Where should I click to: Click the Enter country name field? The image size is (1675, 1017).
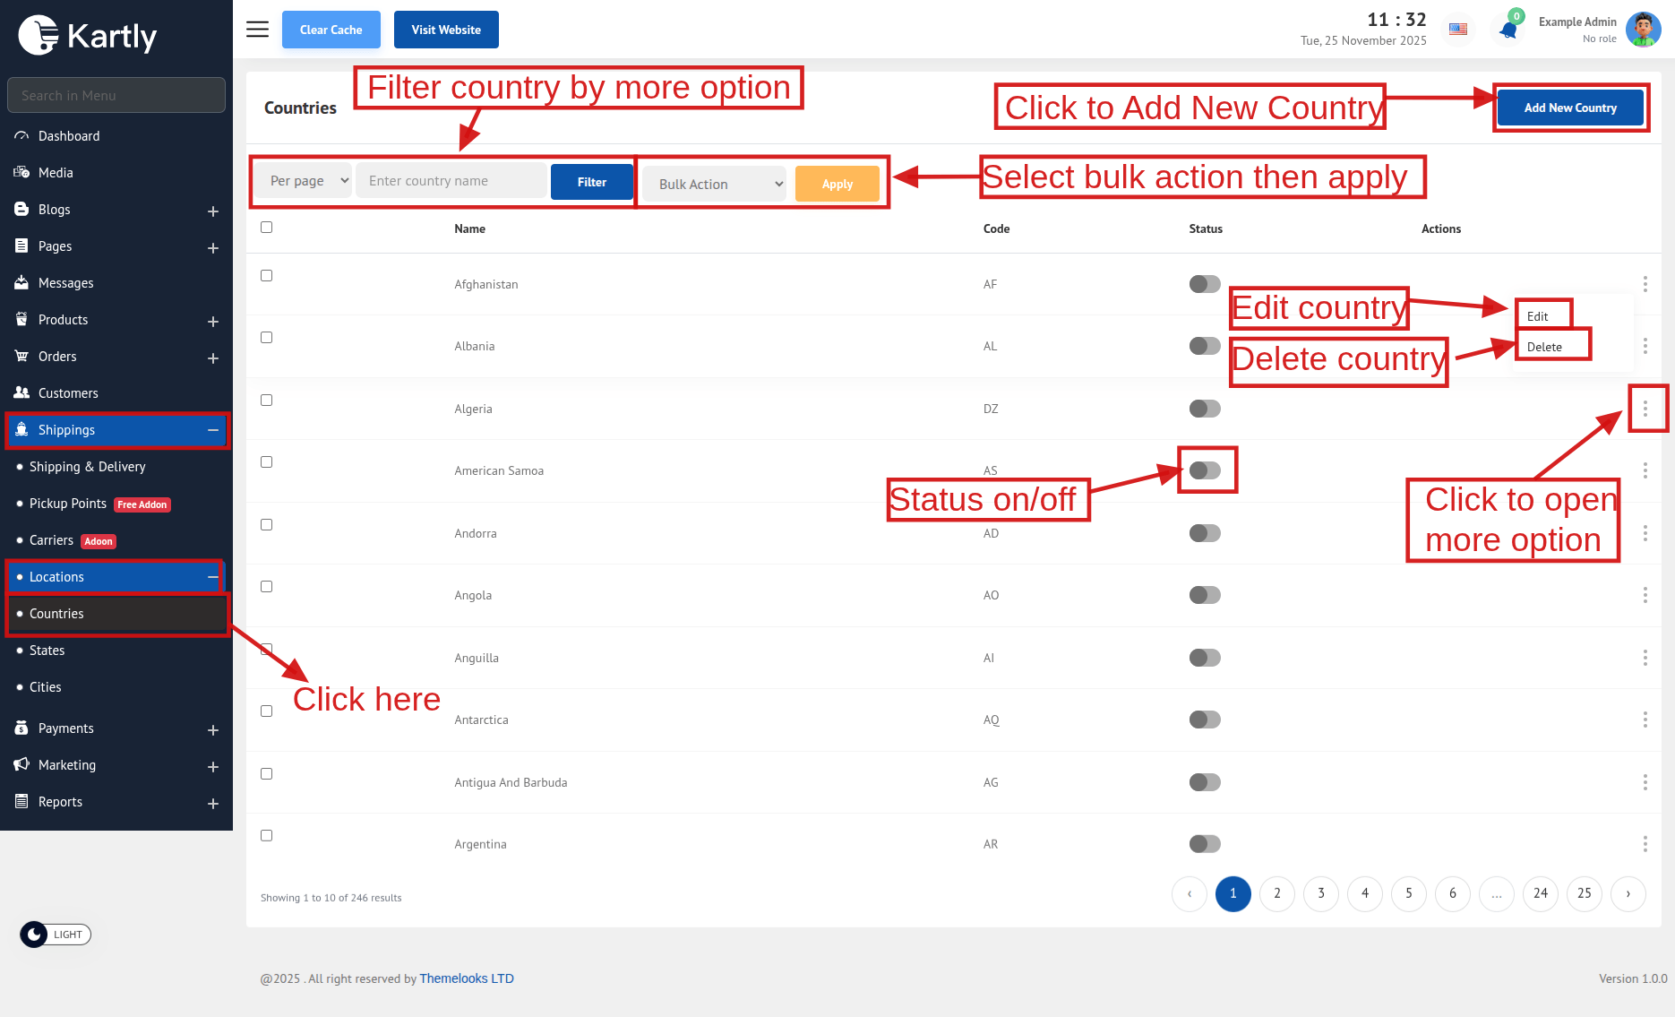point(451,181)
